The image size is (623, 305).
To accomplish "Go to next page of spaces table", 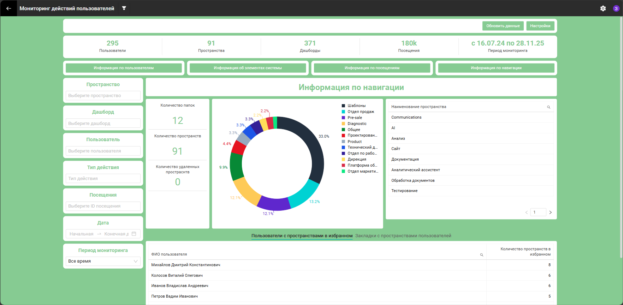I will (550, 212).
